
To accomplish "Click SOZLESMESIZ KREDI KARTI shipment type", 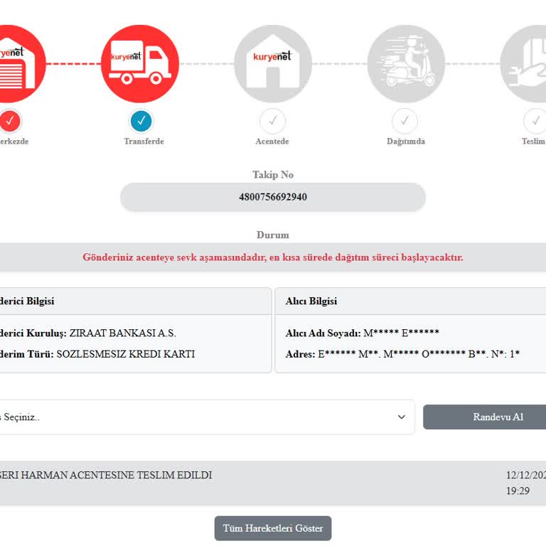I will [x=126, y=354].
